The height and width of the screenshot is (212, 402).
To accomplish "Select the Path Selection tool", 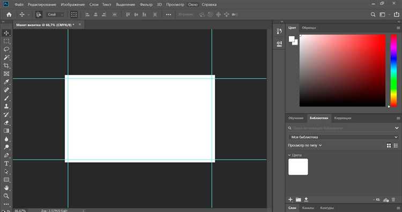I will click(x=6, y=171).
